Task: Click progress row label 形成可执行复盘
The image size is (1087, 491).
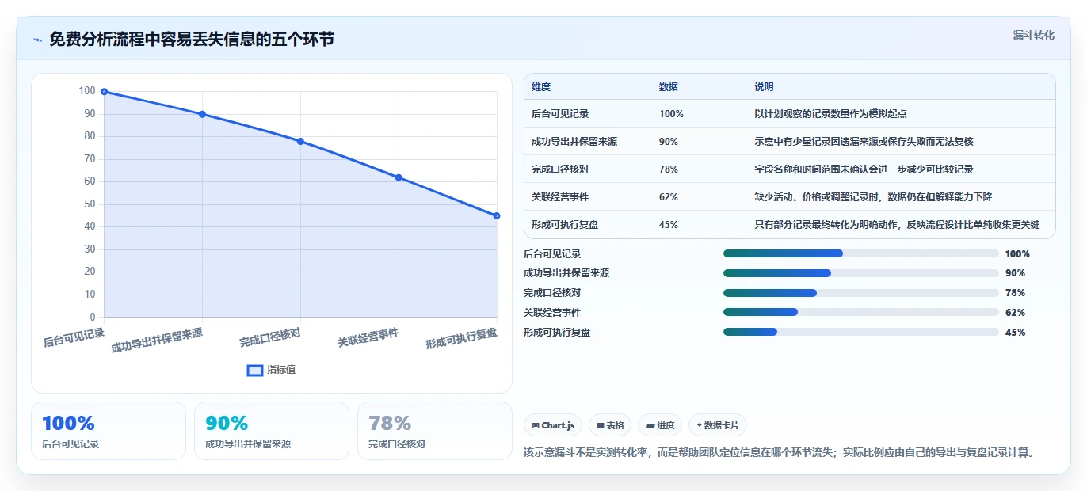Action: click(557, 333)
